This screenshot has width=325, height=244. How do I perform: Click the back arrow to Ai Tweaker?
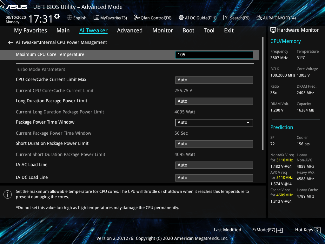pyautogui.click(x=10, y=43)
